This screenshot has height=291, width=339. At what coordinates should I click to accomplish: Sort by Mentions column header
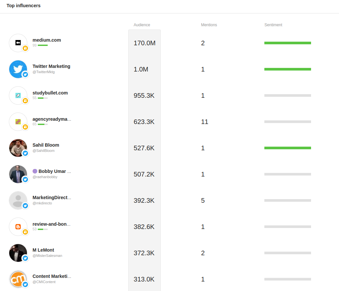pyautogui.click(x=209, y=25)
